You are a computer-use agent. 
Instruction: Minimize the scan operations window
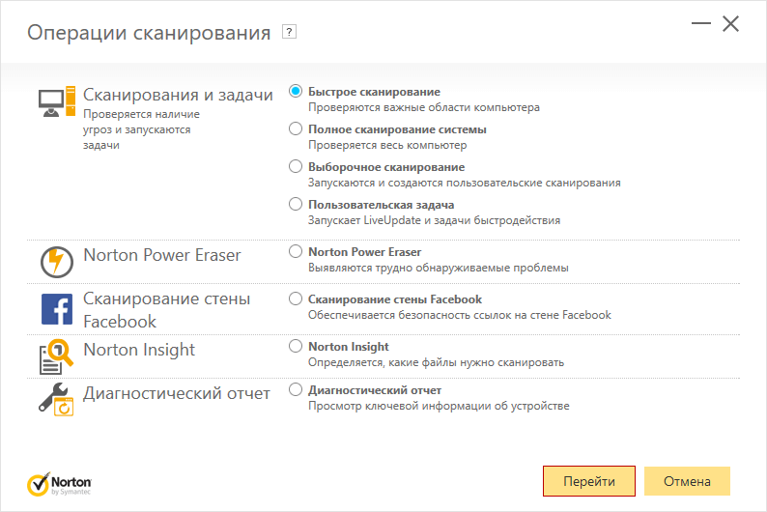pyautogui.click(x=701, y=23)
